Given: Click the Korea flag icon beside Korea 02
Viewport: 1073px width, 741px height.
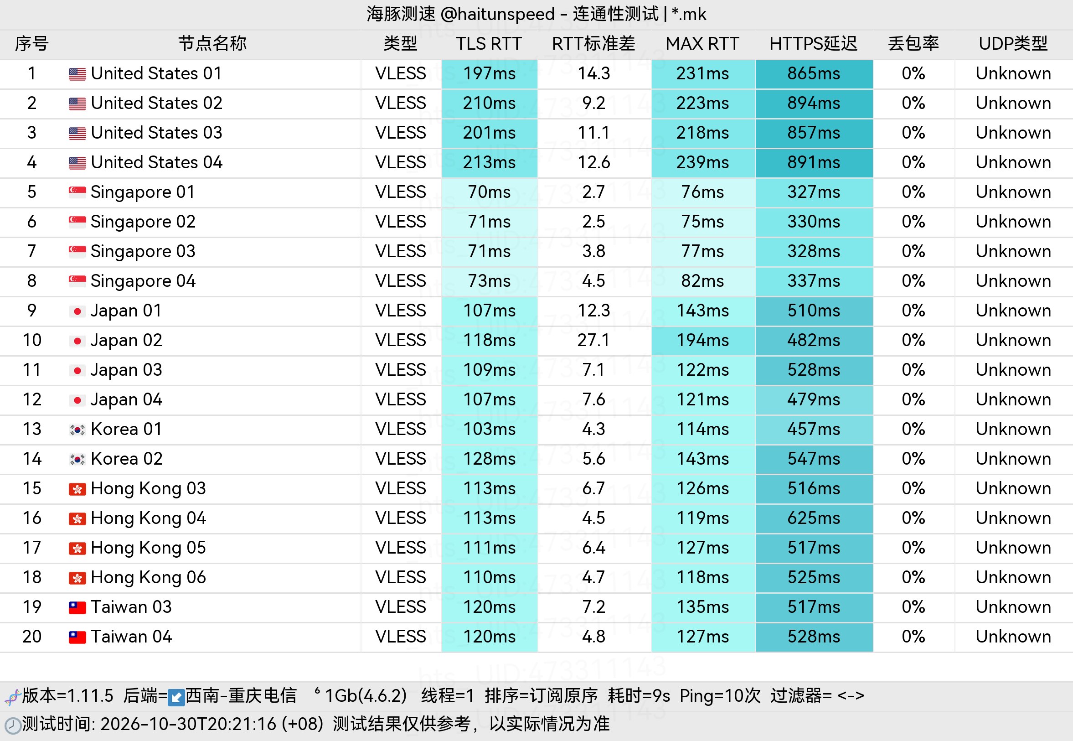Looking at the screenshot, I should point(77,459).
